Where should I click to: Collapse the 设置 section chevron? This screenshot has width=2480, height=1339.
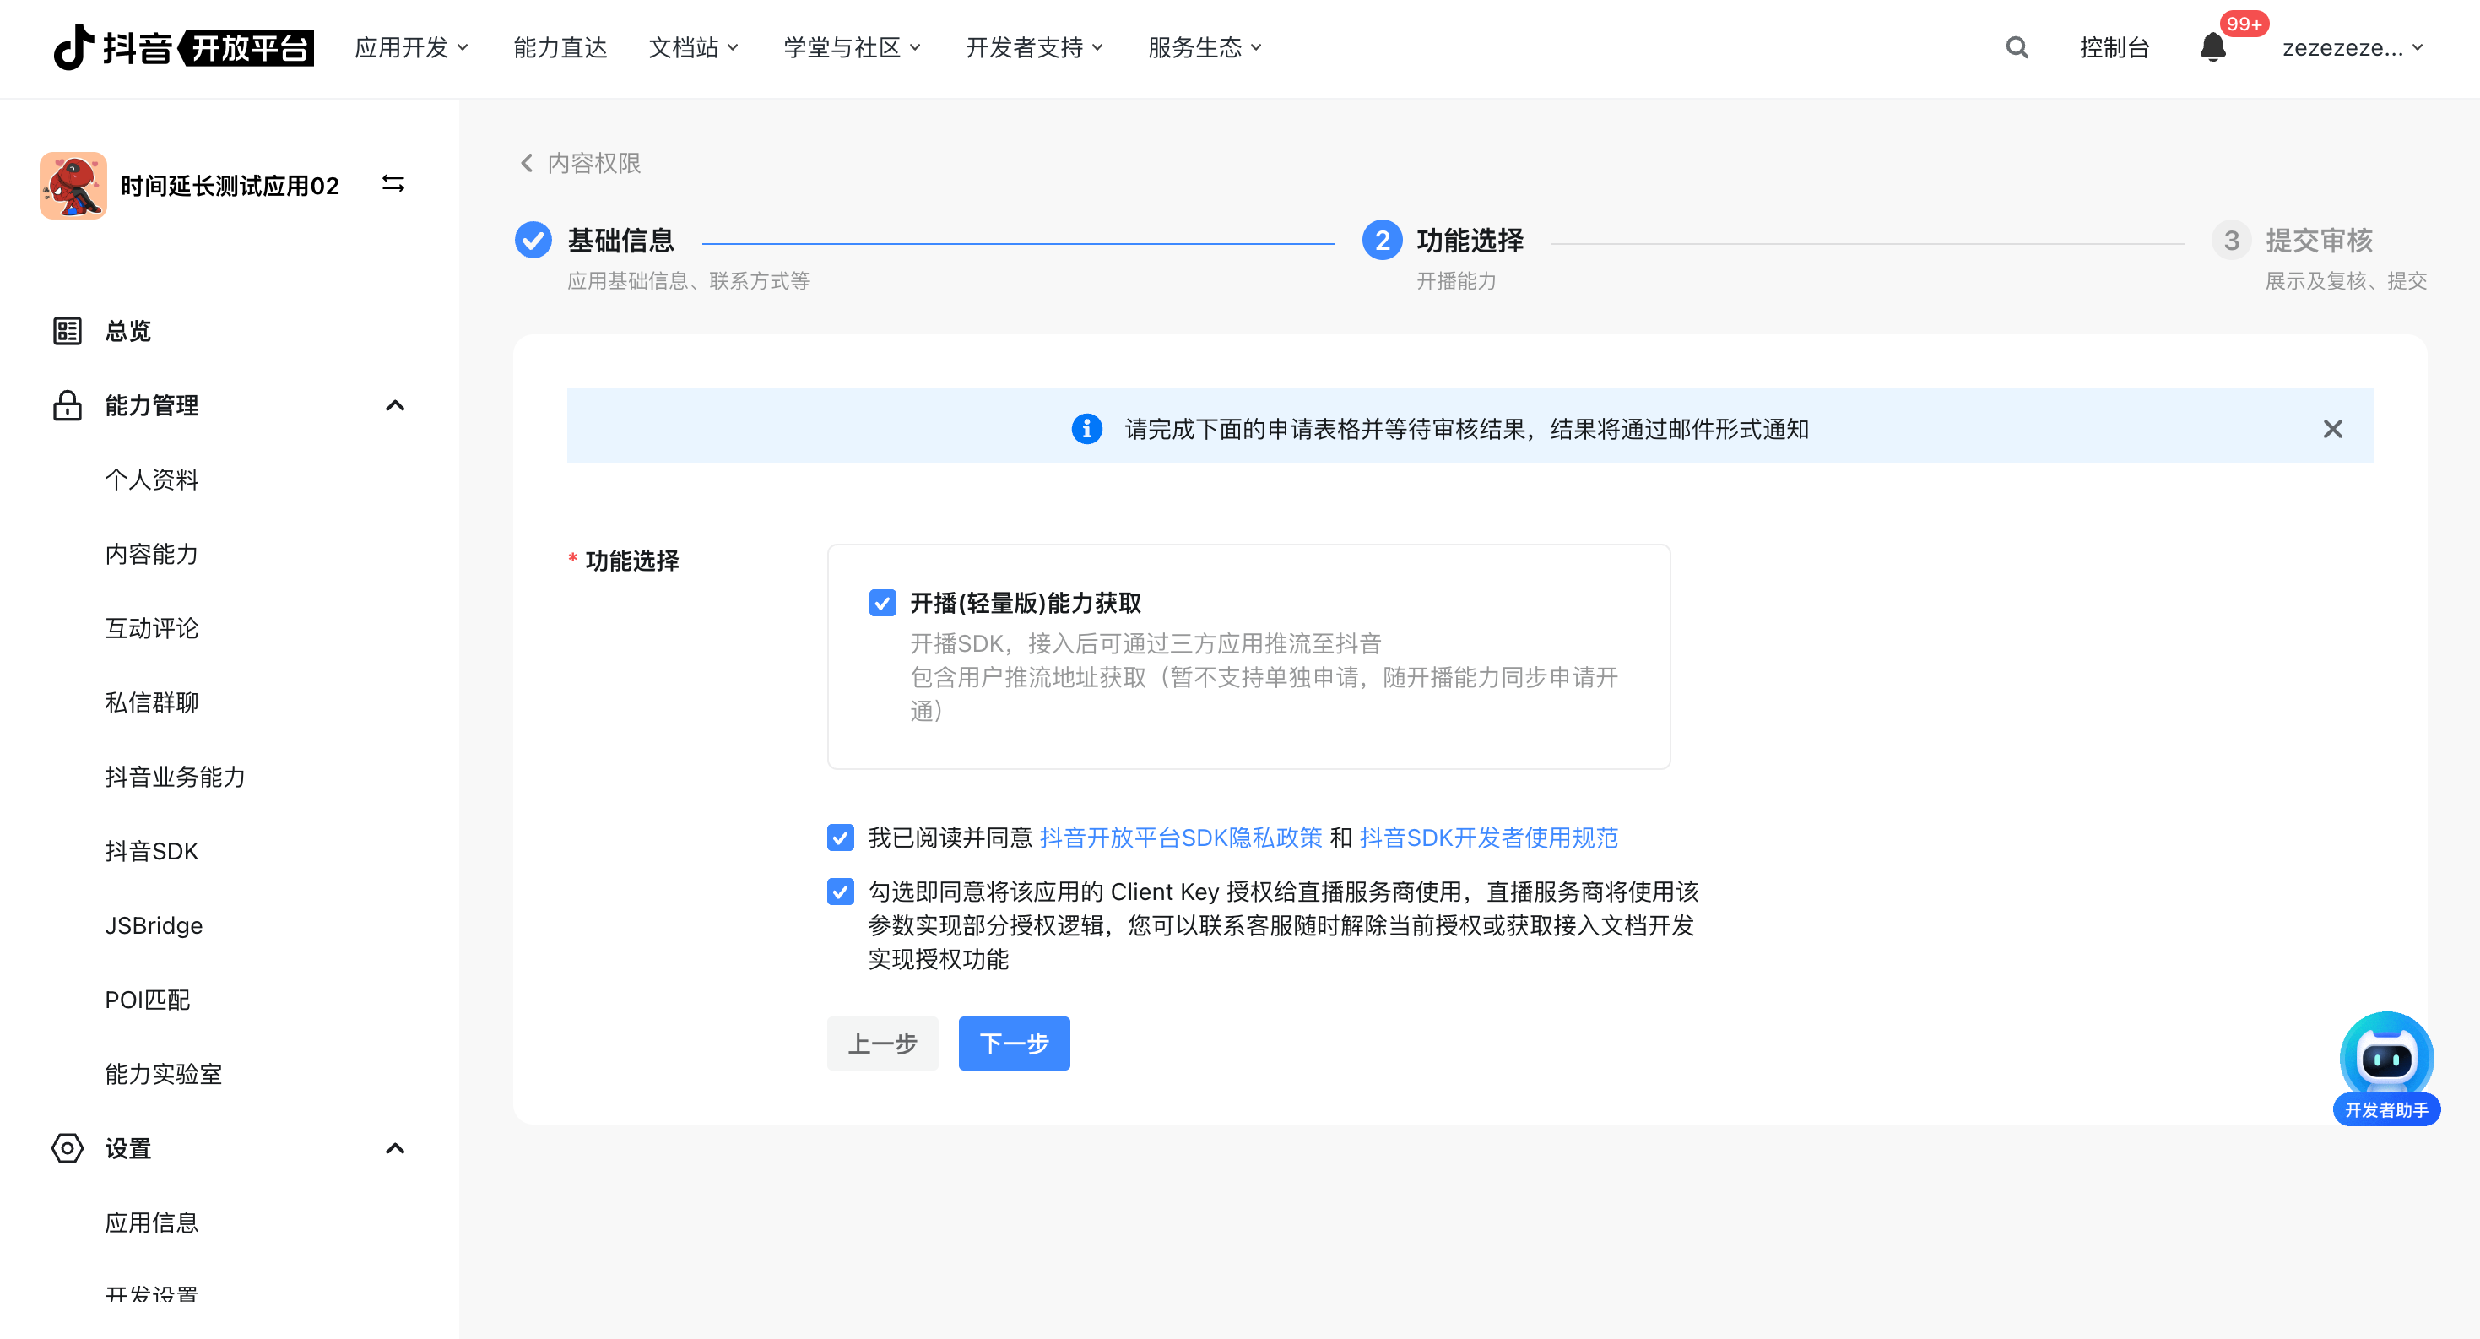[395, 1148]
